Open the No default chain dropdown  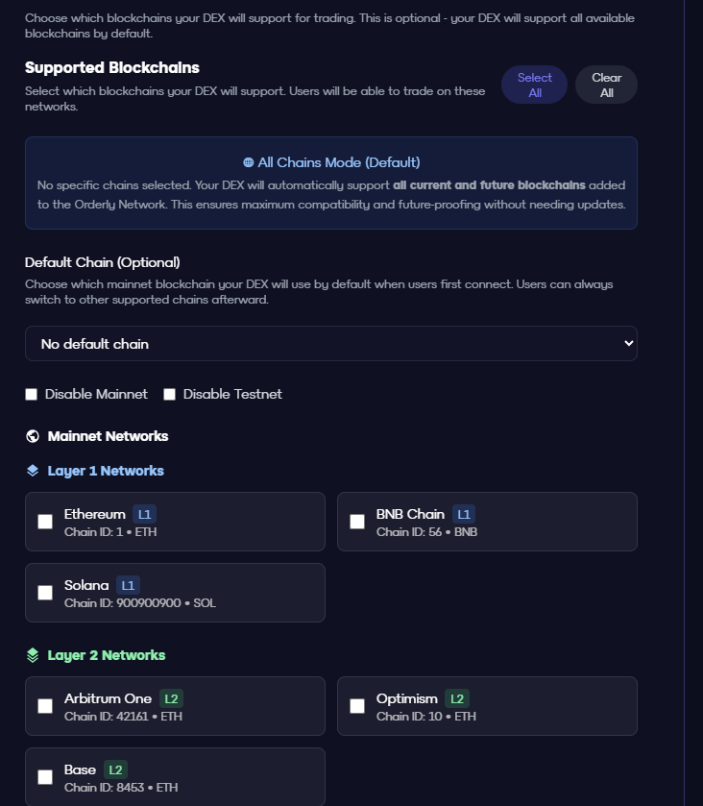(330, 344)
